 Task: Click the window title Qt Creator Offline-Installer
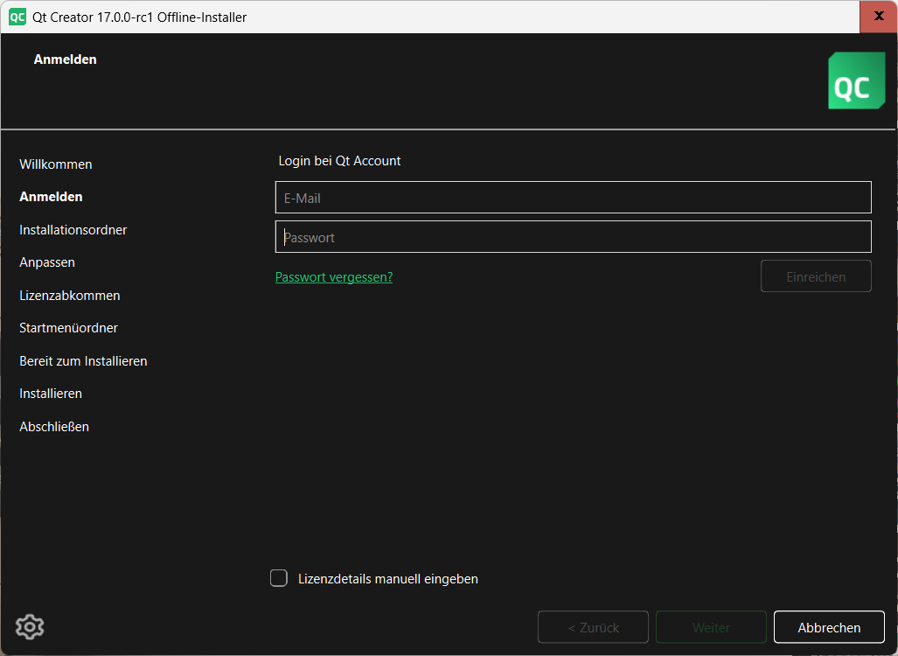click(x=140, y=17)
